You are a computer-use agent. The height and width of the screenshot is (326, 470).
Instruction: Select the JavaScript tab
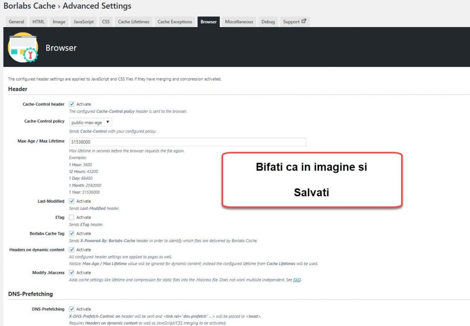point(84,22)
